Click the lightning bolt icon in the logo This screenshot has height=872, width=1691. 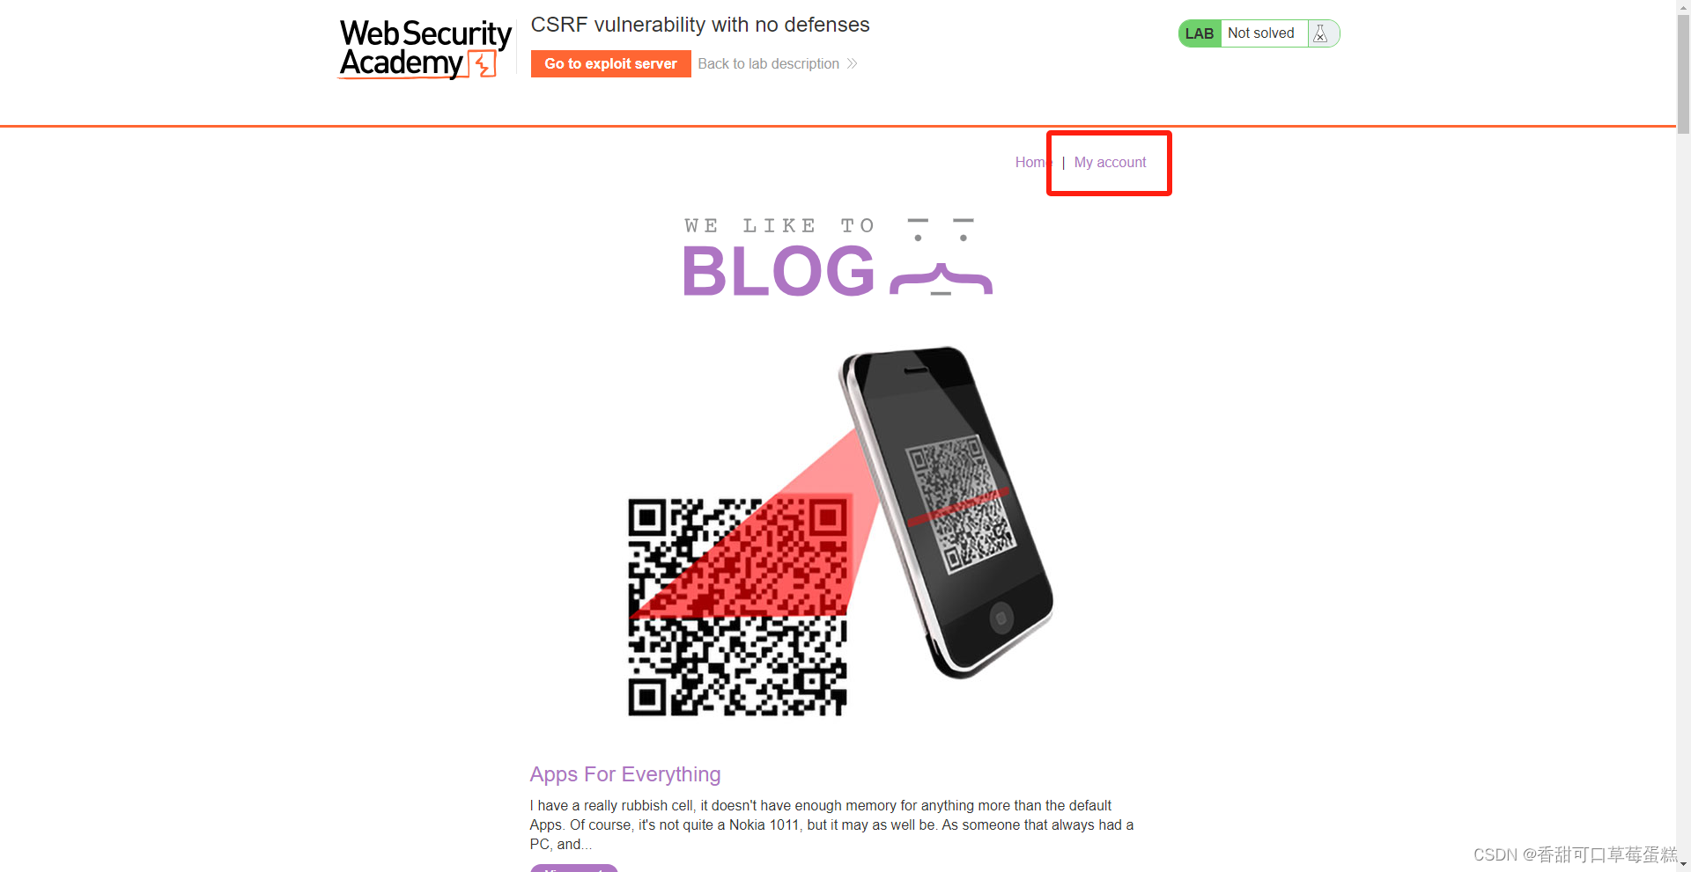[x=483, y=64]
